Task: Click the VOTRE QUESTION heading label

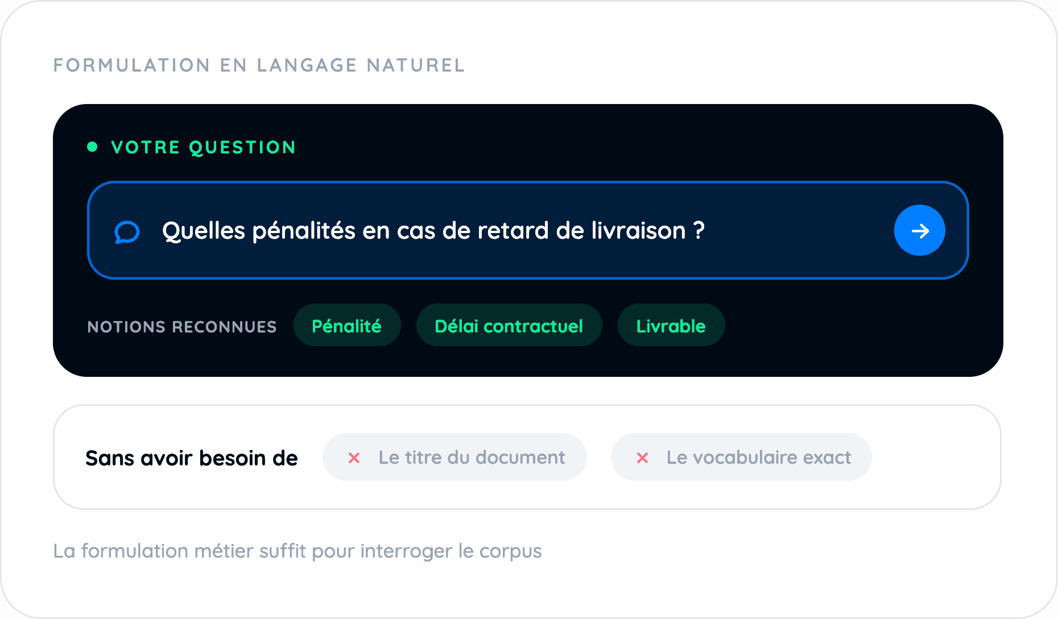Action: coord(204,148)
